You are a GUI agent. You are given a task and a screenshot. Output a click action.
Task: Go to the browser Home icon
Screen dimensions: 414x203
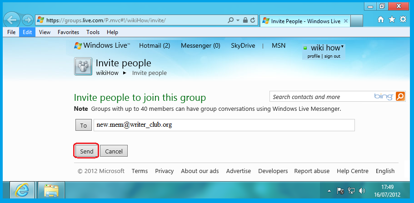click(x=381, y=19)
